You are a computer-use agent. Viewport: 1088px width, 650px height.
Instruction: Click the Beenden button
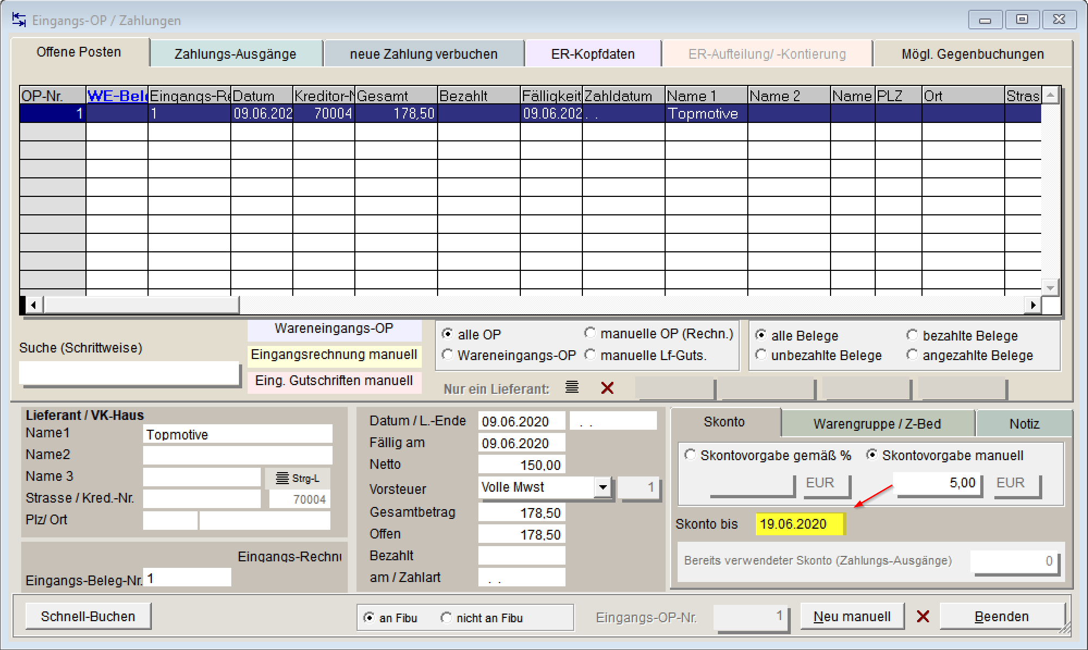click(x=1001, y=616)
